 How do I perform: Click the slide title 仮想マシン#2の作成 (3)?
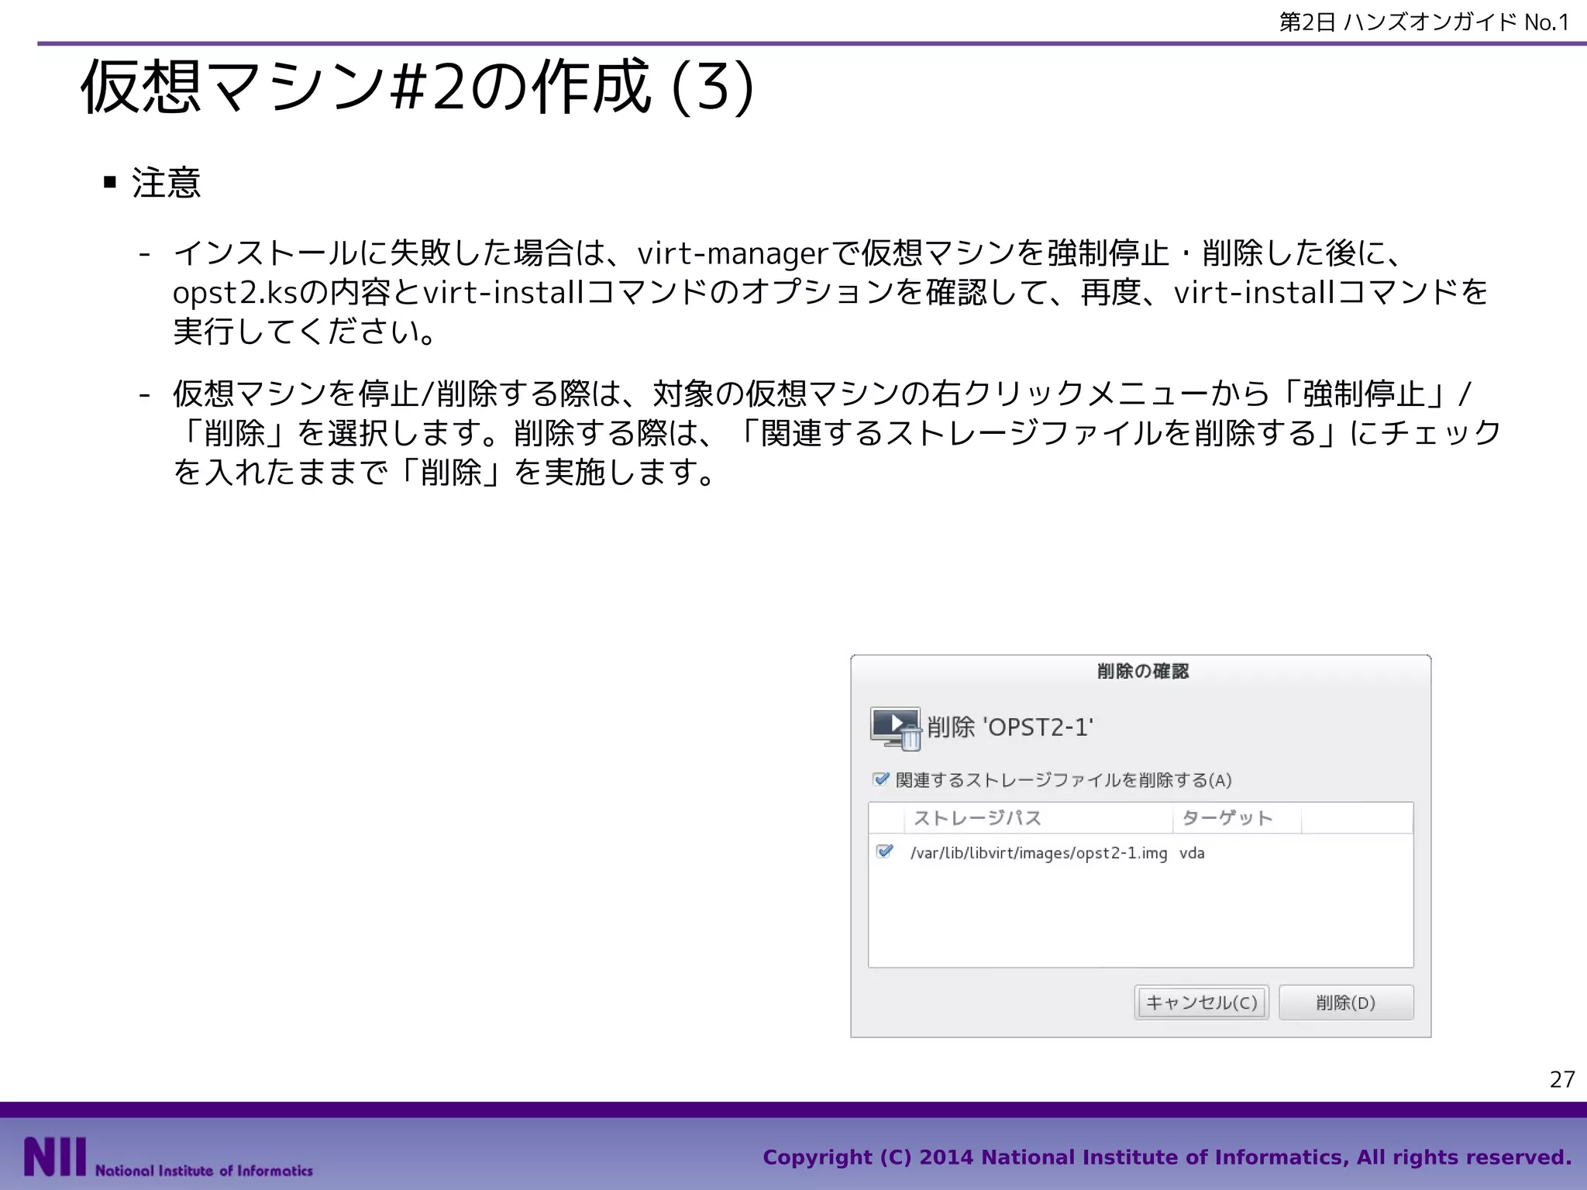click(417, 87)
